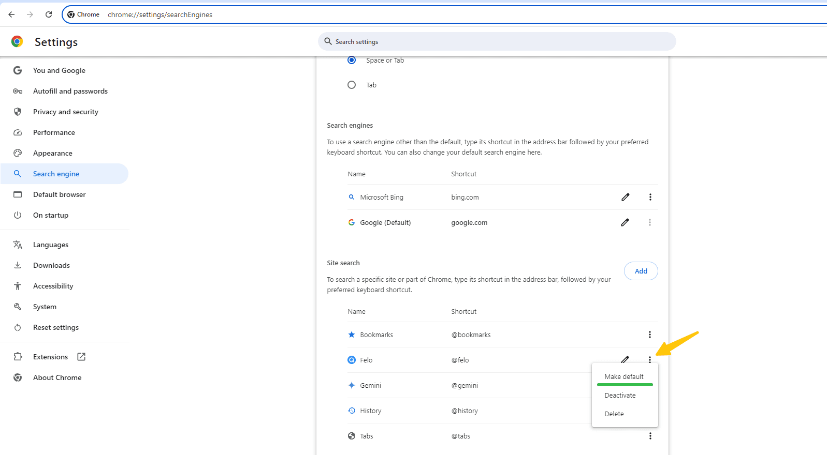
Task: Click the magnifier icon in Search settings
Action: 328,41
